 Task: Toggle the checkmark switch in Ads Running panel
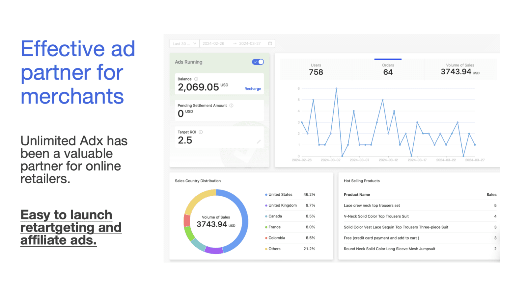(258, 62)
